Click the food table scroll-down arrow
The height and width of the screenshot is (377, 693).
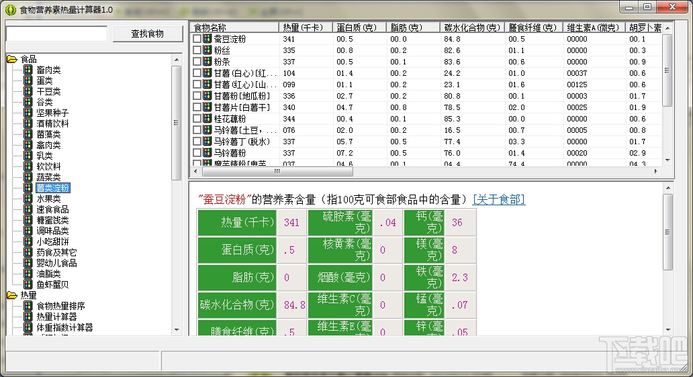(667, 160)
